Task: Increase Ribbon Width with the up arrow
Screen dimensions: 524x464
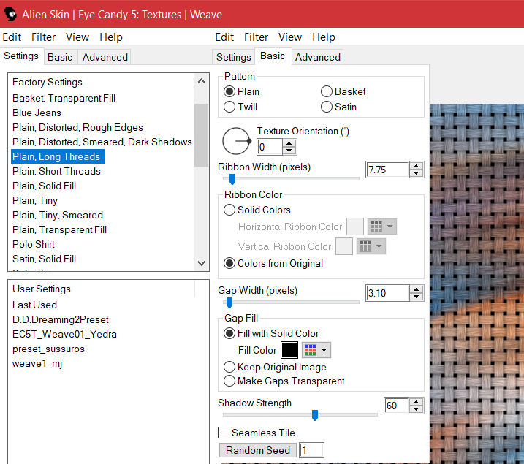Action: 417,166
